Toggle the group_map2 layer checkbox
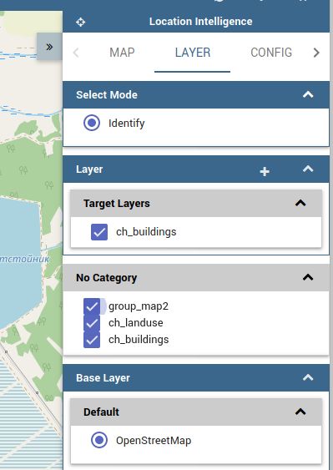 pos(92,306)
